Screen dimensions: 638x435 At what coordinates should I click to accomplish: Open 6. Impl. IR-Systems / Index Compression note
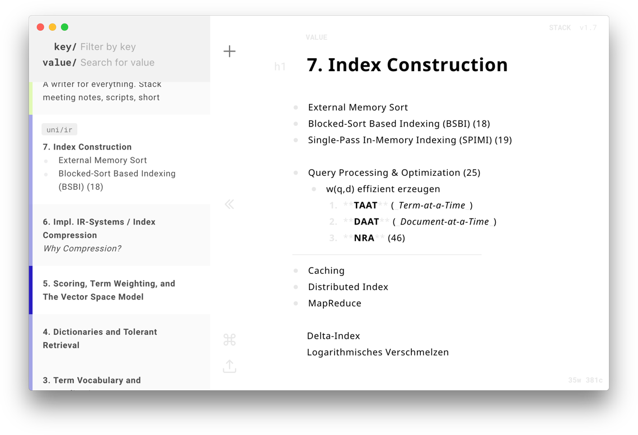[99, 228]
